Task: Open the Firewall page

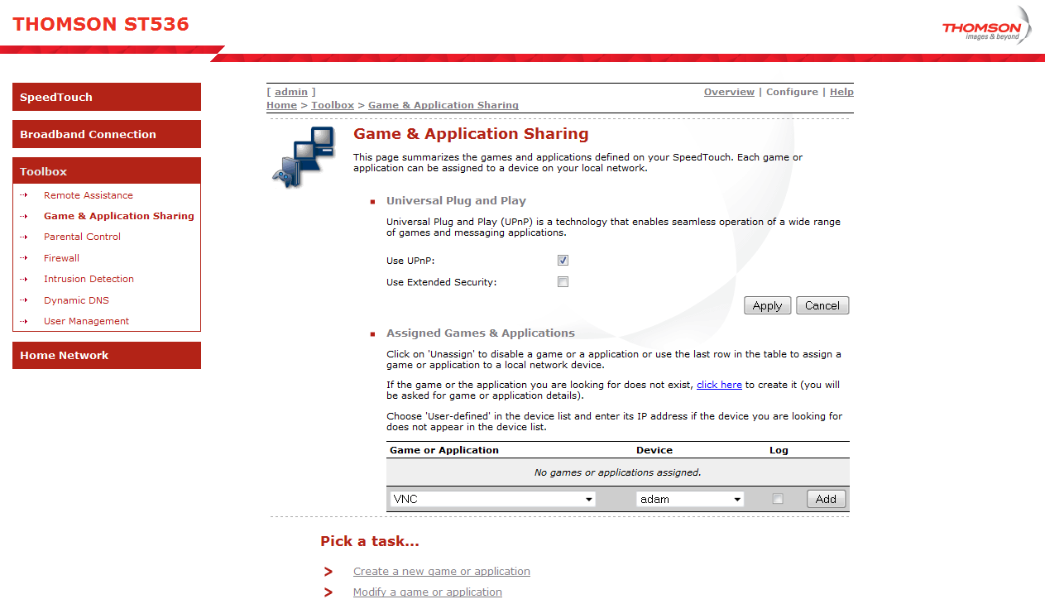Action: click(x=61, y=258)
